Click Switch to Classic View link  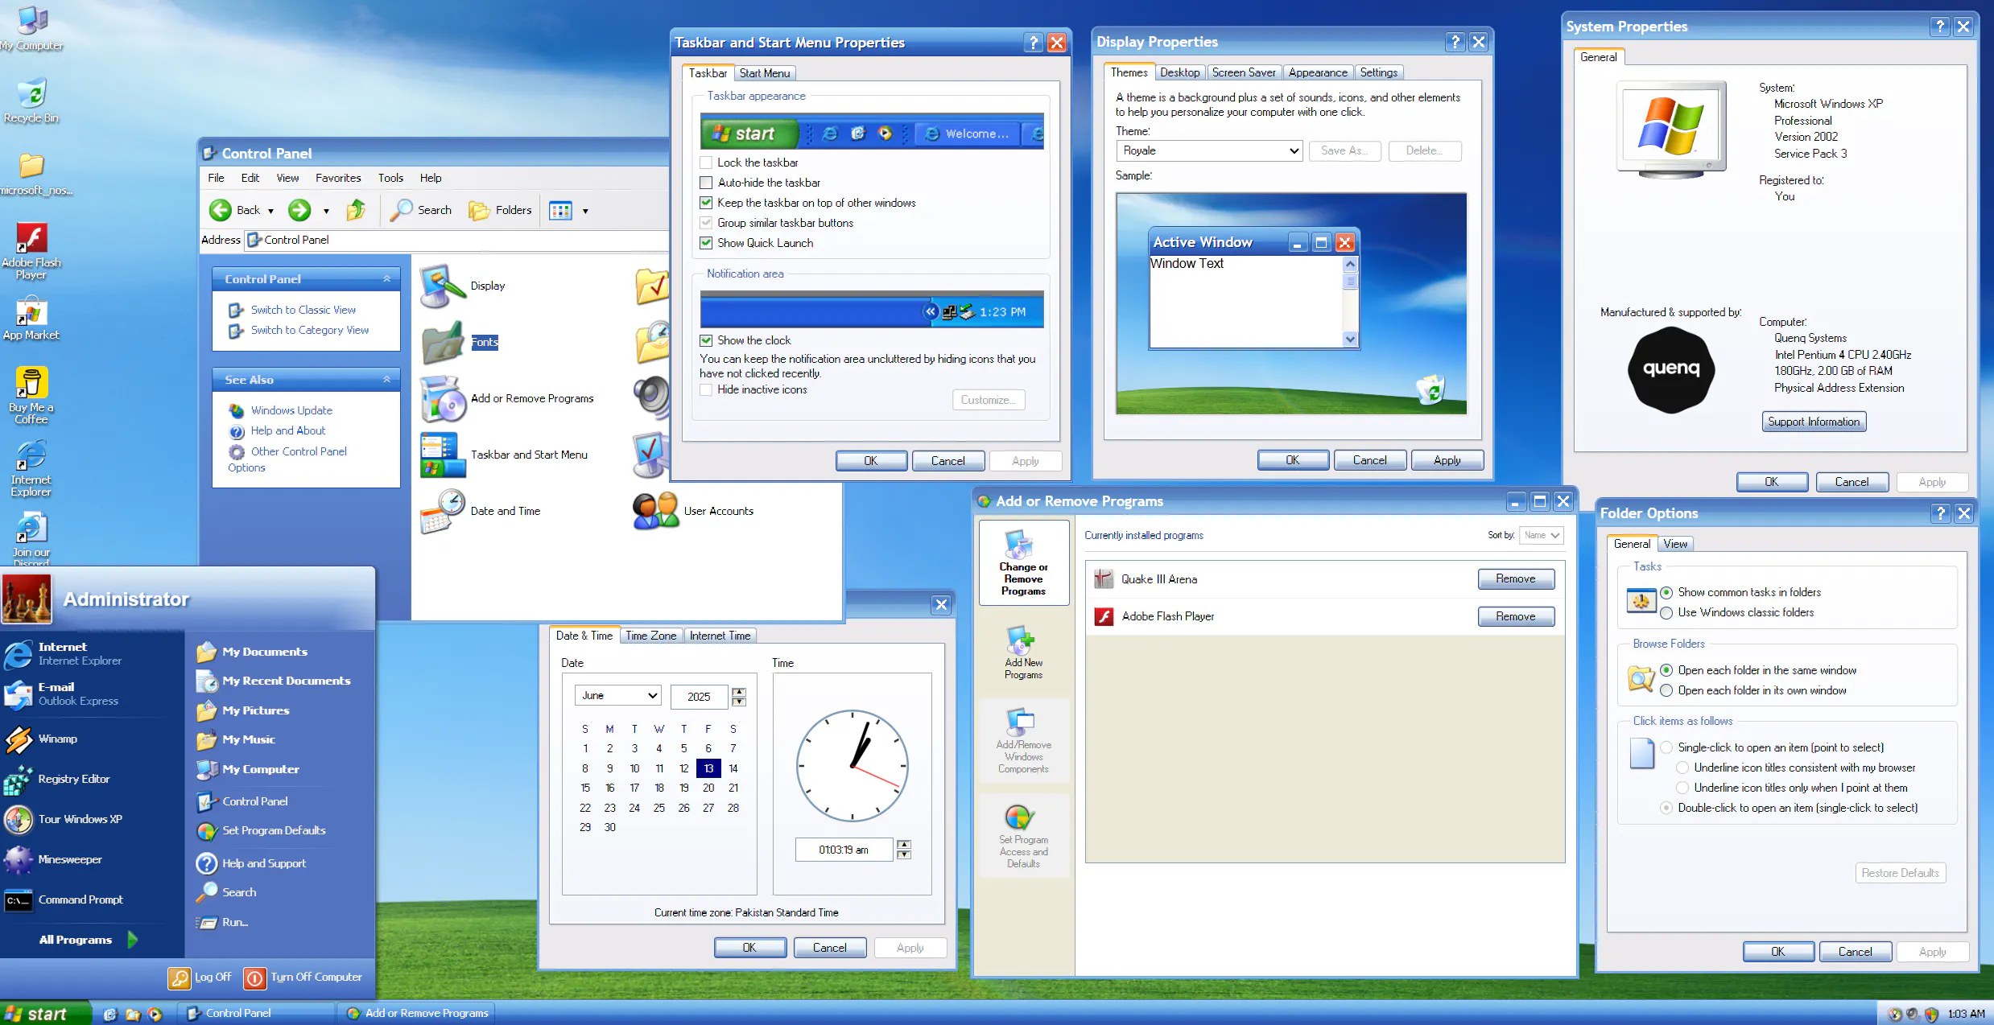(x=303, y=310)
